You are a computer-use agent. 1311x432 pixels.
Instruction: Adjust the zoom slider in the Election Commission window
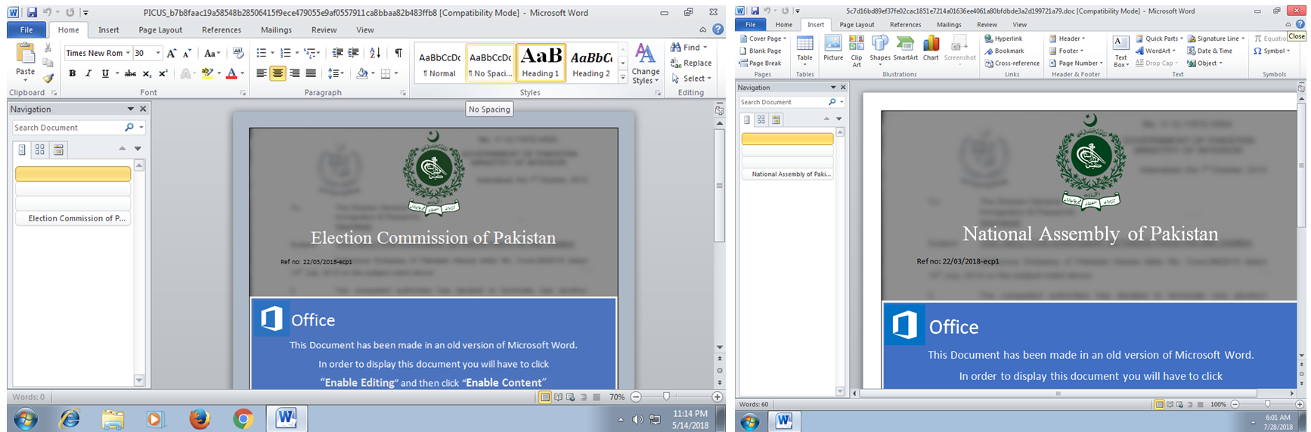pyautogui.click(x=666, y=397)
